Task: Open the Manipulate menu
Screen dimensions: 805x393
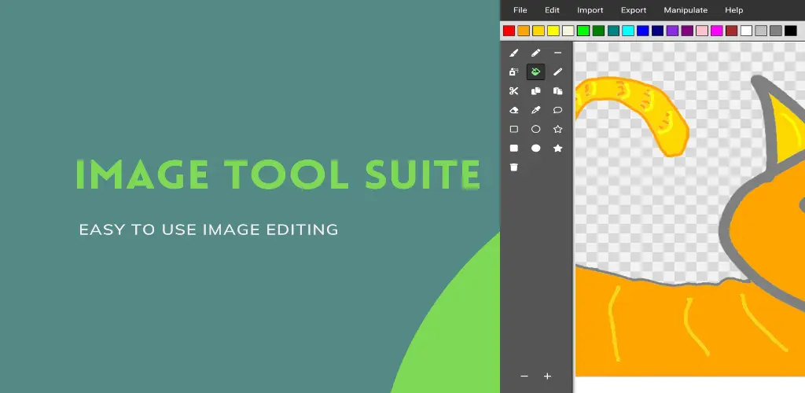Action: [x=686, y=10]
